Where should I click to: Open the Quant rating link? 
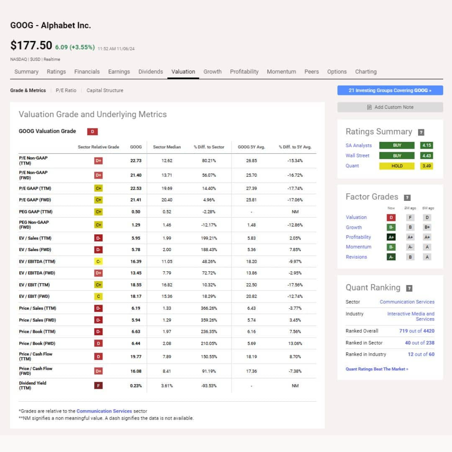point(352,166)
